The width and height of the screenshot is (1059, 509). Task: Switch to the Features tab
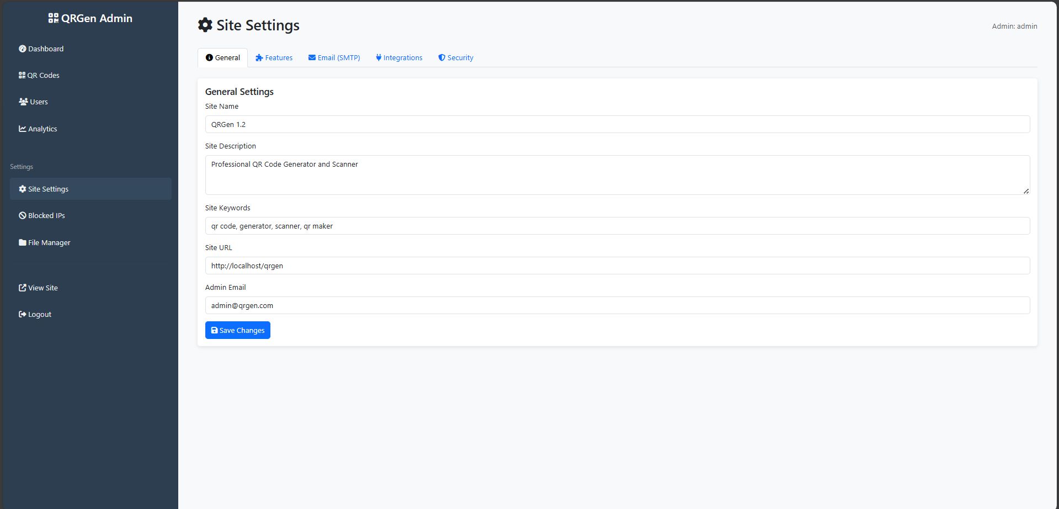274,57
